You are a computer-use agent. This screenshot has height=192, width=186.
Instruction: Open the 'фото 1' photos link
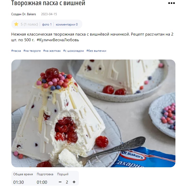(47, 24)
